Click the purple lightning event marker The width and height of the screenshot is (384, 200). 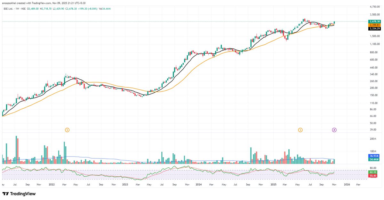(x=334, y=130)
